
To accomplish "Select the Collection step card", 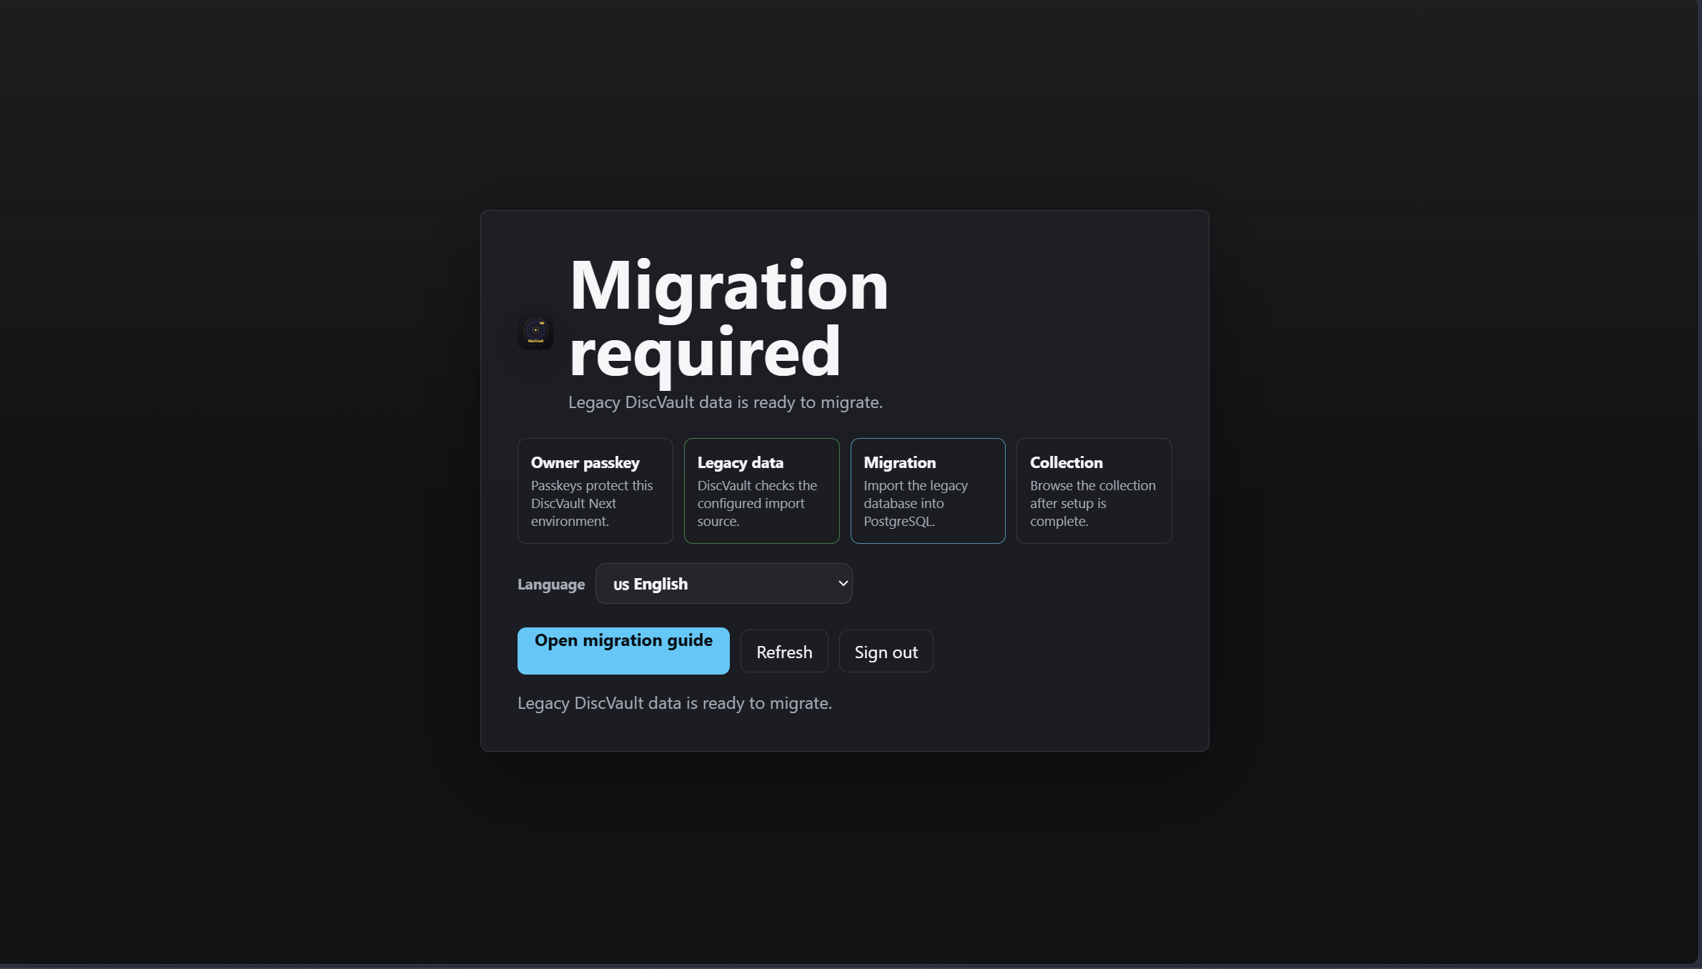I will [1094, 491].
